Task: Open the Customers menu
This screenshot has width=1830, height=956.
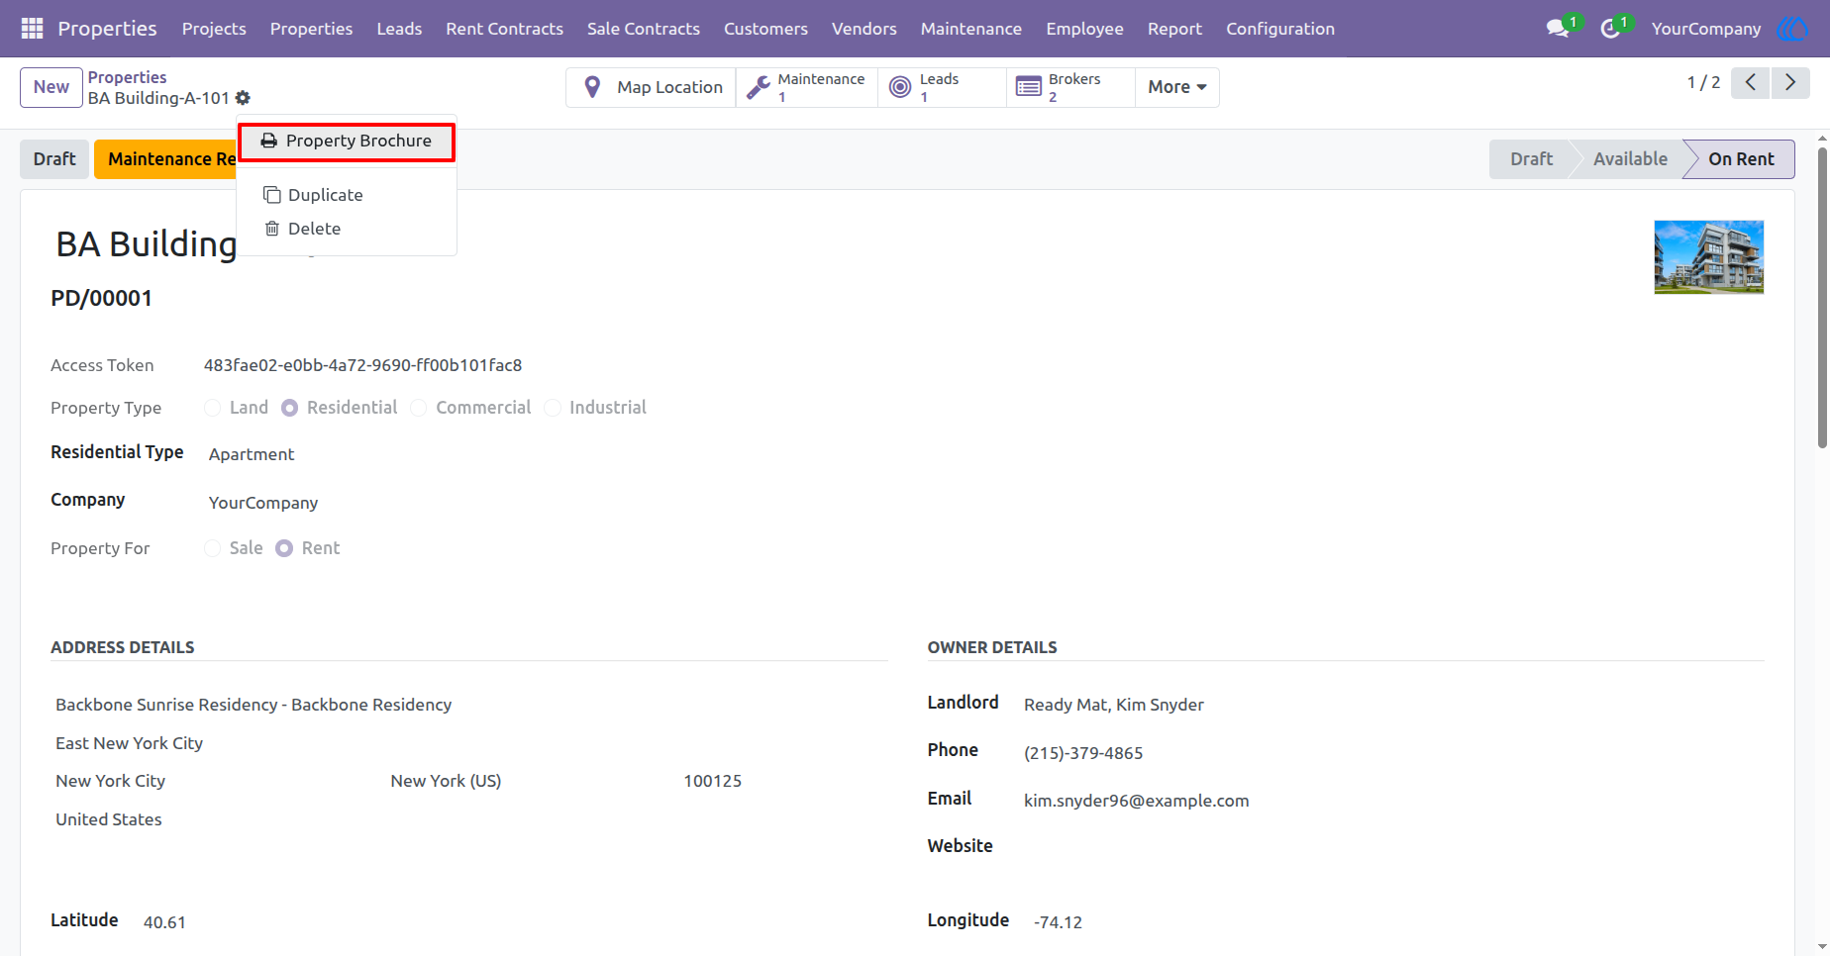Action: coord(765,29)
